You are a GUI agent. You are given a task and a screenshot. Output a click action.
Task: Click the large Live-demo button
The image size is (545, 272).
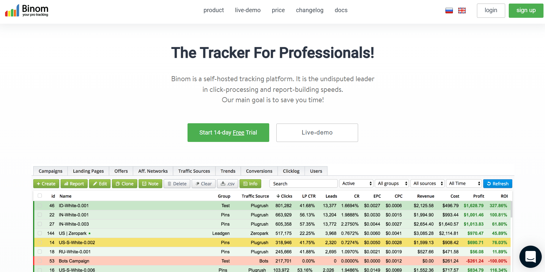click(317, 132)
